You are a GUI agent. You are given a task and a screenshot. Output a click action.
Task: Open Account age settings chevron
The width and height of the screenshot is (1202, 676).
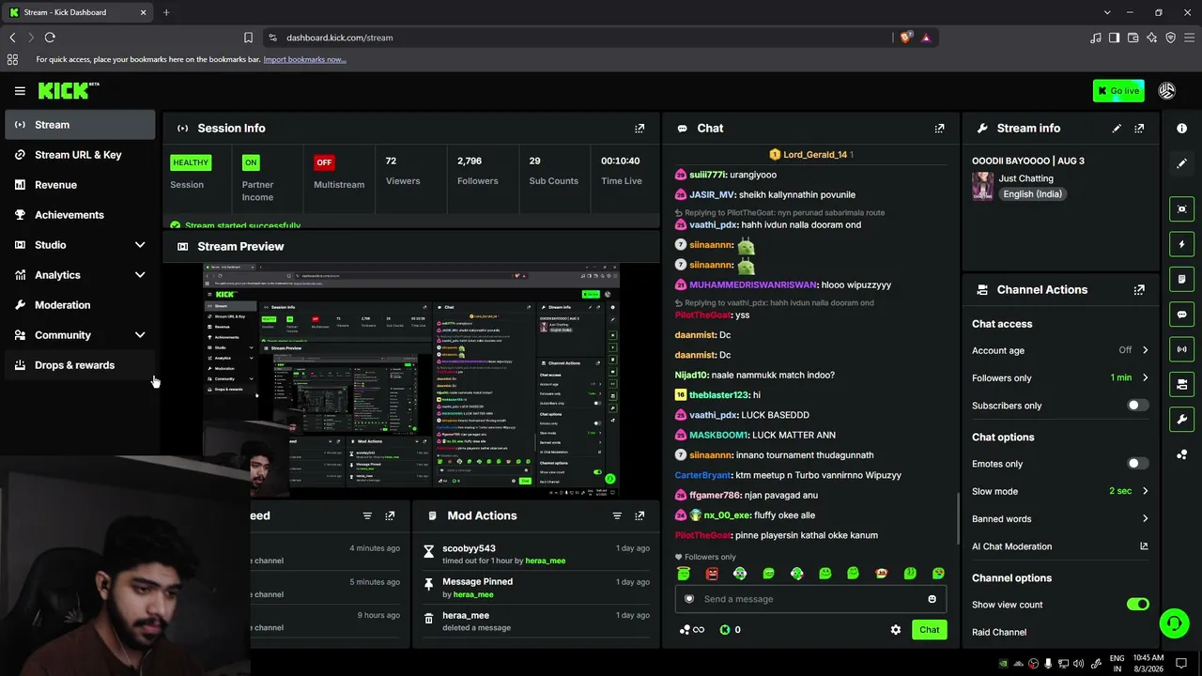pyautogui.click(x=1145, y=350)
